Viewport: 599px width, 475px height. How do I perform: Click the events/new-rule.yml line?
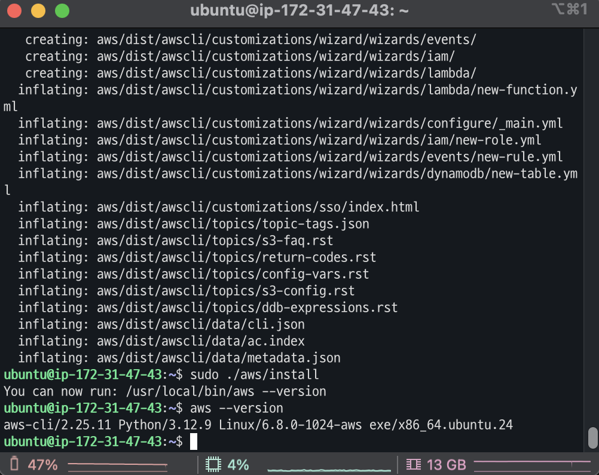pyautogui.click(x=291, y=157)
